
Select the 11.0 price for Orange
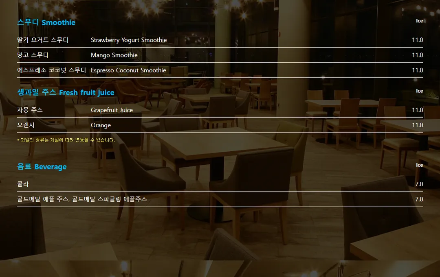417,125
